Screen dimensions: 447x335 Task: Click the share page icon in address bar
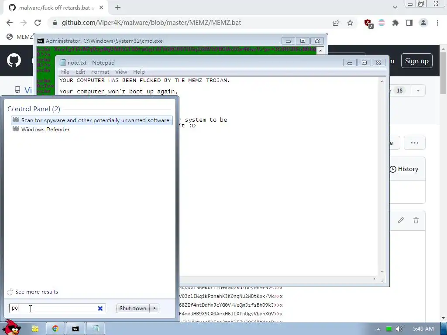pos(336,23)
